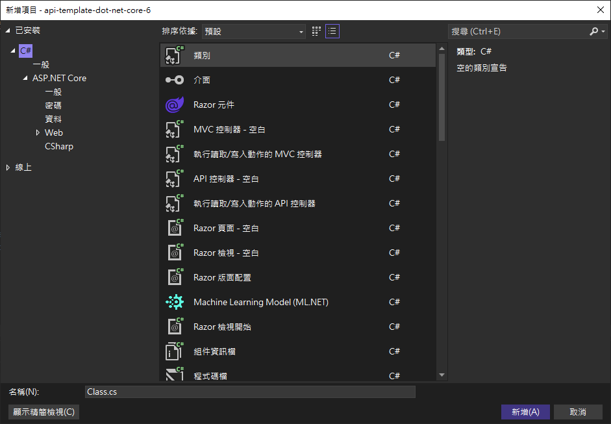
Task: Switch to small icons grid view
Action: click(x=316, y=31)
